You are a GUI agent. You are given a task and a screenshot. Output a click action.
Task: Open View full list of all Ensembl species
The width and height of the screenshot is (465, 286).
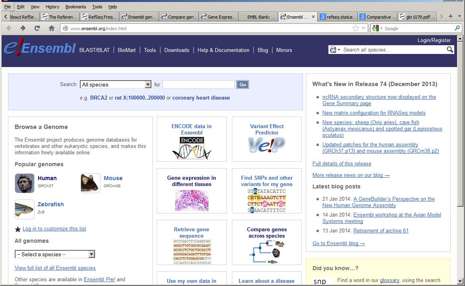click(x=55, y=268)
